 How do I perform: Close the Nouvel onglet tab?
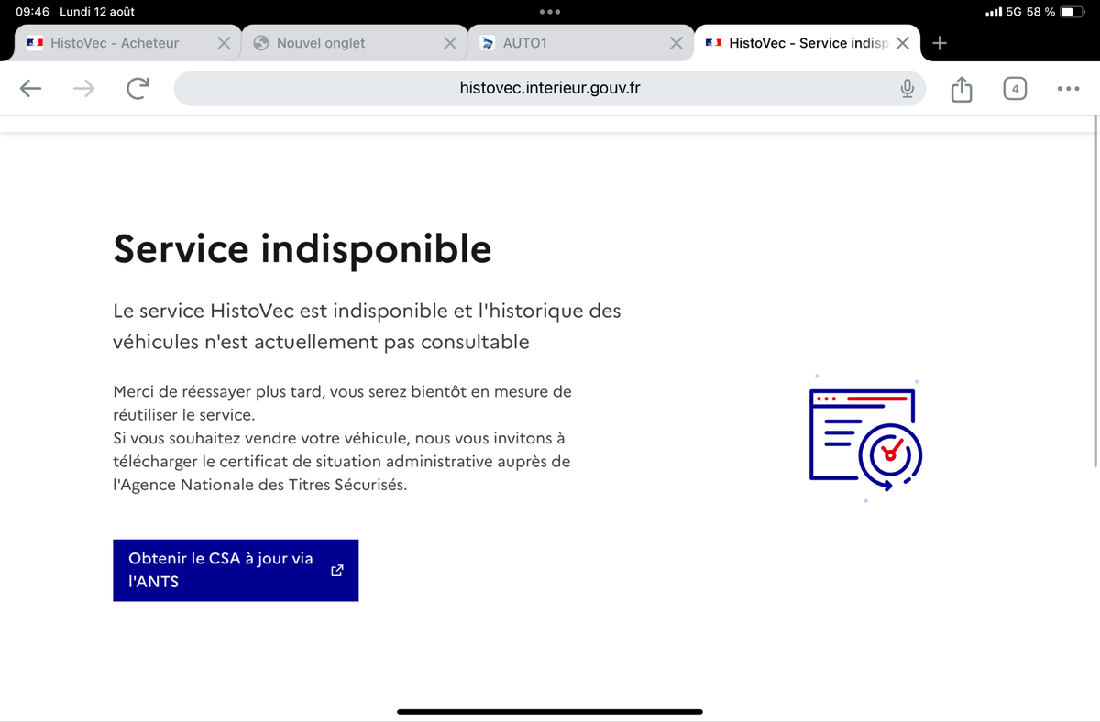(449, 43)
